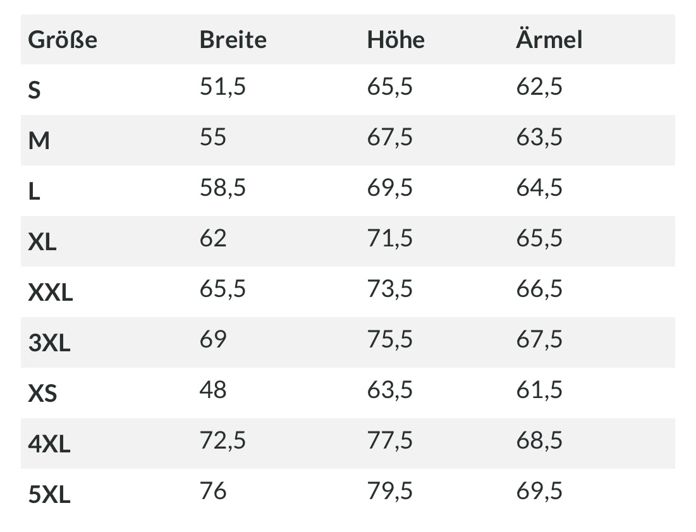Click the Breite value 51,5

pyautogui.click(x=223, y=87)
